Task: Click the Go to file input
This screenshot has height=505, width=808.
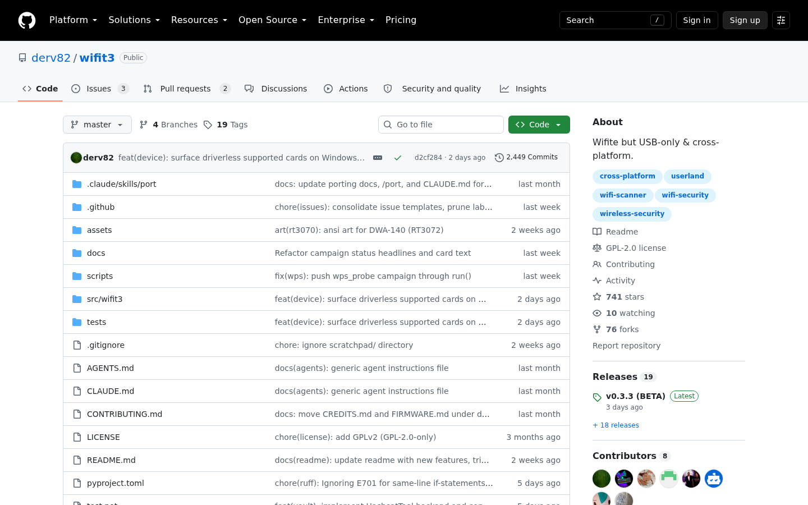Action: click(x=441, y=125)
